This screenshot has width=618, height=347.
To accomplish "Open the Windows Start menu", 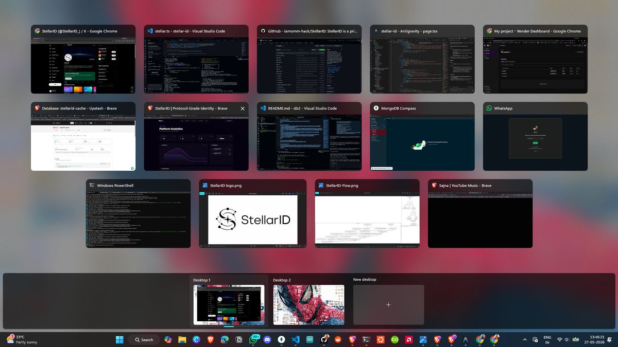I will pos(119,339).
